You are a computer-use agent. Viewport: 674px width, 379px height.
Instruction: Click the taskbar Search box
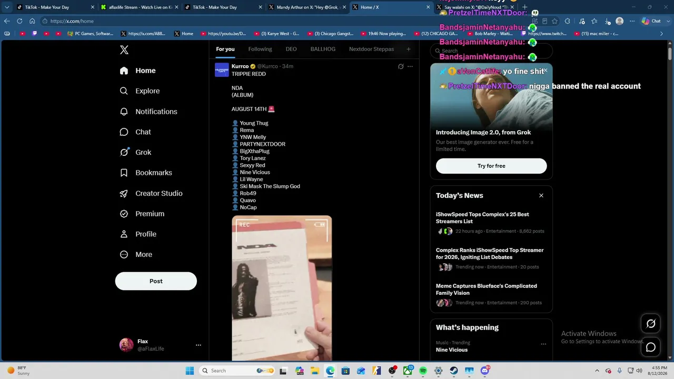click(x=237, y=371)
